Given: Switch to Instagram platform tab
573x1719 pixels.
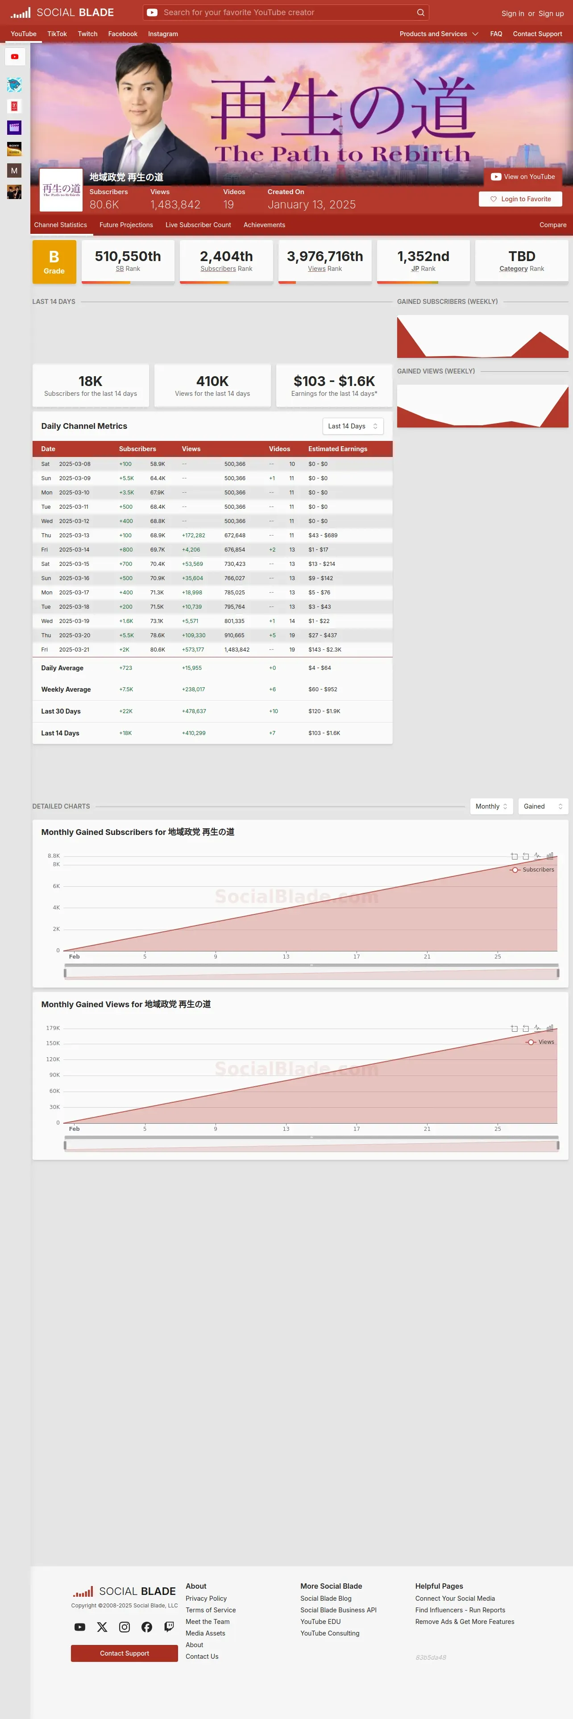Looking at the screenshot, I should click(x=163, y=34).
